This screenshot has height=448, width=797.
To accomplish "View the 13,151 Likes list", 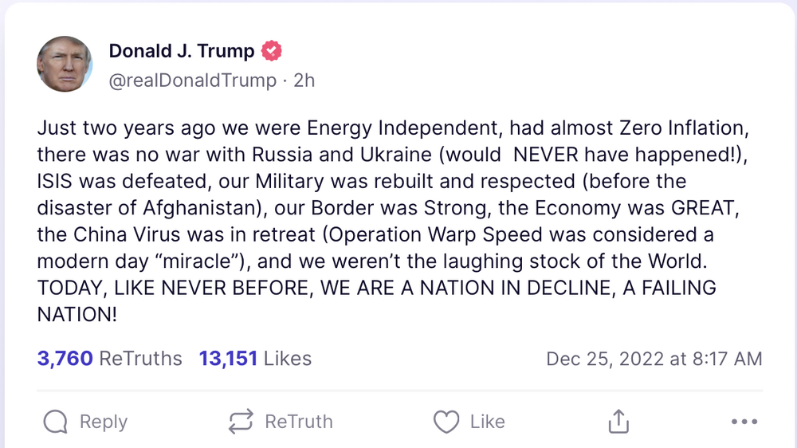I will [x=255, y=359].
